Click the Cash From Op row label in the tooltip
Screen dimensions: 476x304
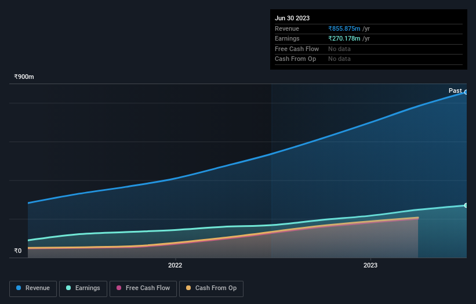295,59
